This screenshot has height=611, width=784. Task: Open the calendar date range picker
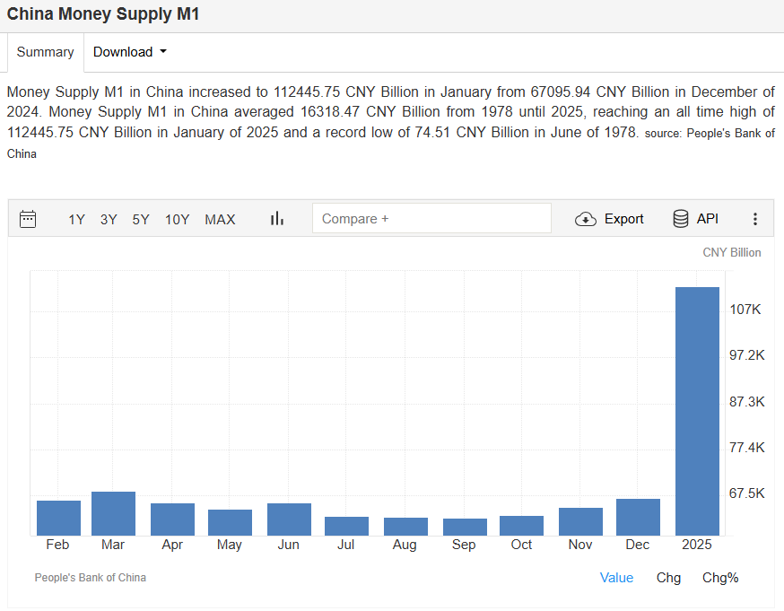(x=28, y=219)
